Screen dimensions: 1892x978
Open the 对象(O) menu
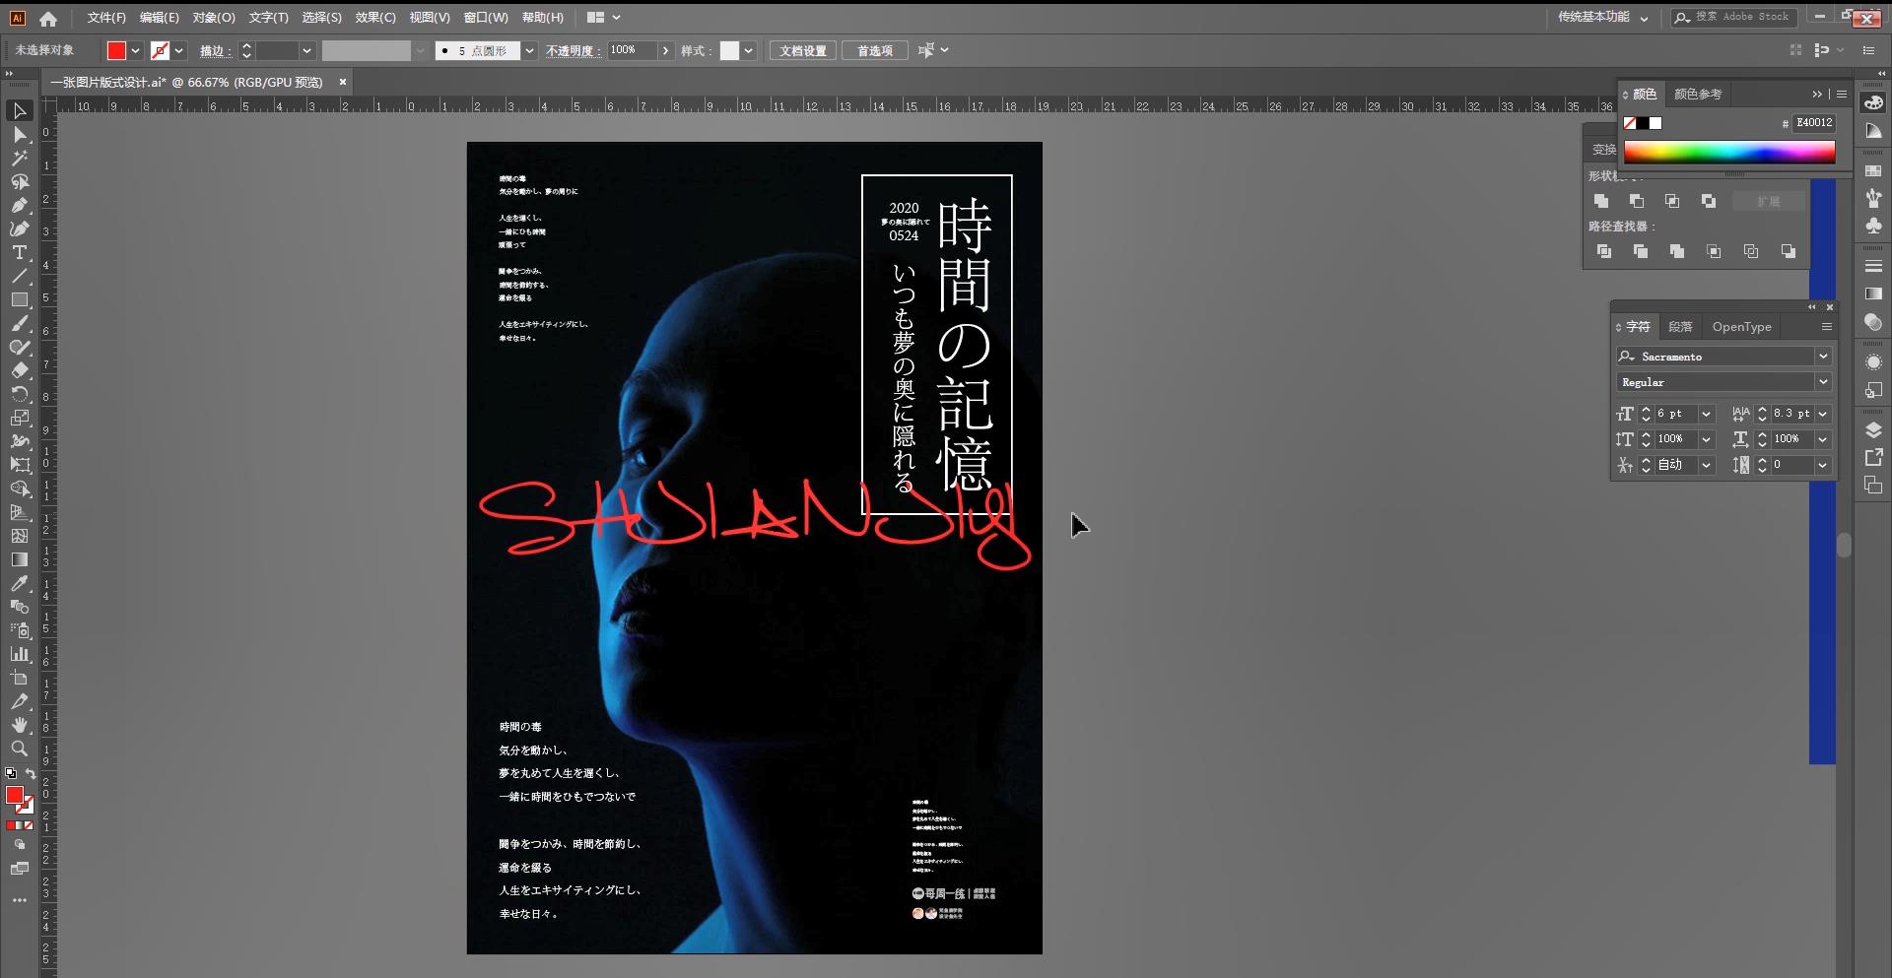click(214, 18)
